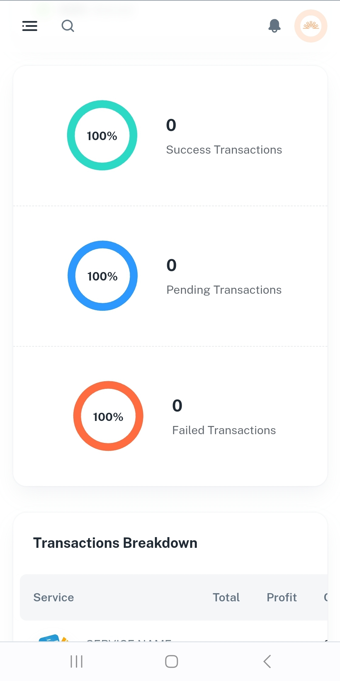Select the Failed Transactions label
Viewport: 340px width, 681px height.
click(224, 430)
